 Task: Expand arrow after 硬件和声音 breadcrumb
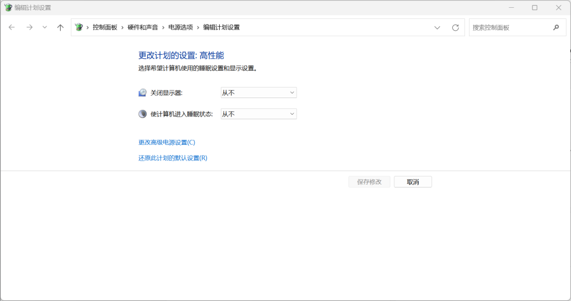click(163, 28)
